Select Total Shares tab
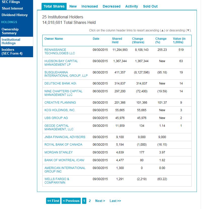Image resolution: width=213 pixels, height=209 pixels. [x=54, y=6]
